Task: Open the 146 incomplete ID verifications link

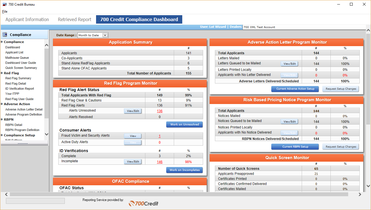Action: [159, 161]
